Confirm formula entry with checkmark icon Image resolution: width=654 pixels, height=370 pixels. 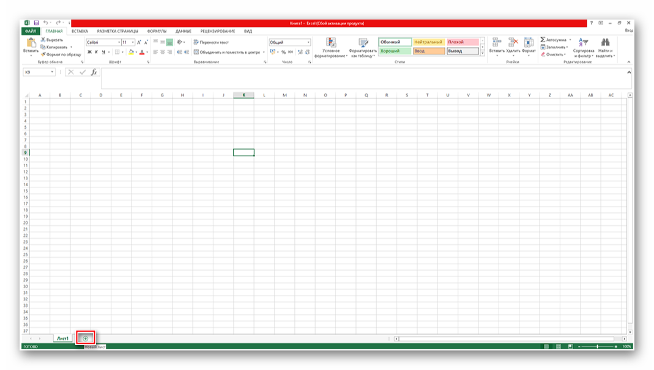point(83,73)
